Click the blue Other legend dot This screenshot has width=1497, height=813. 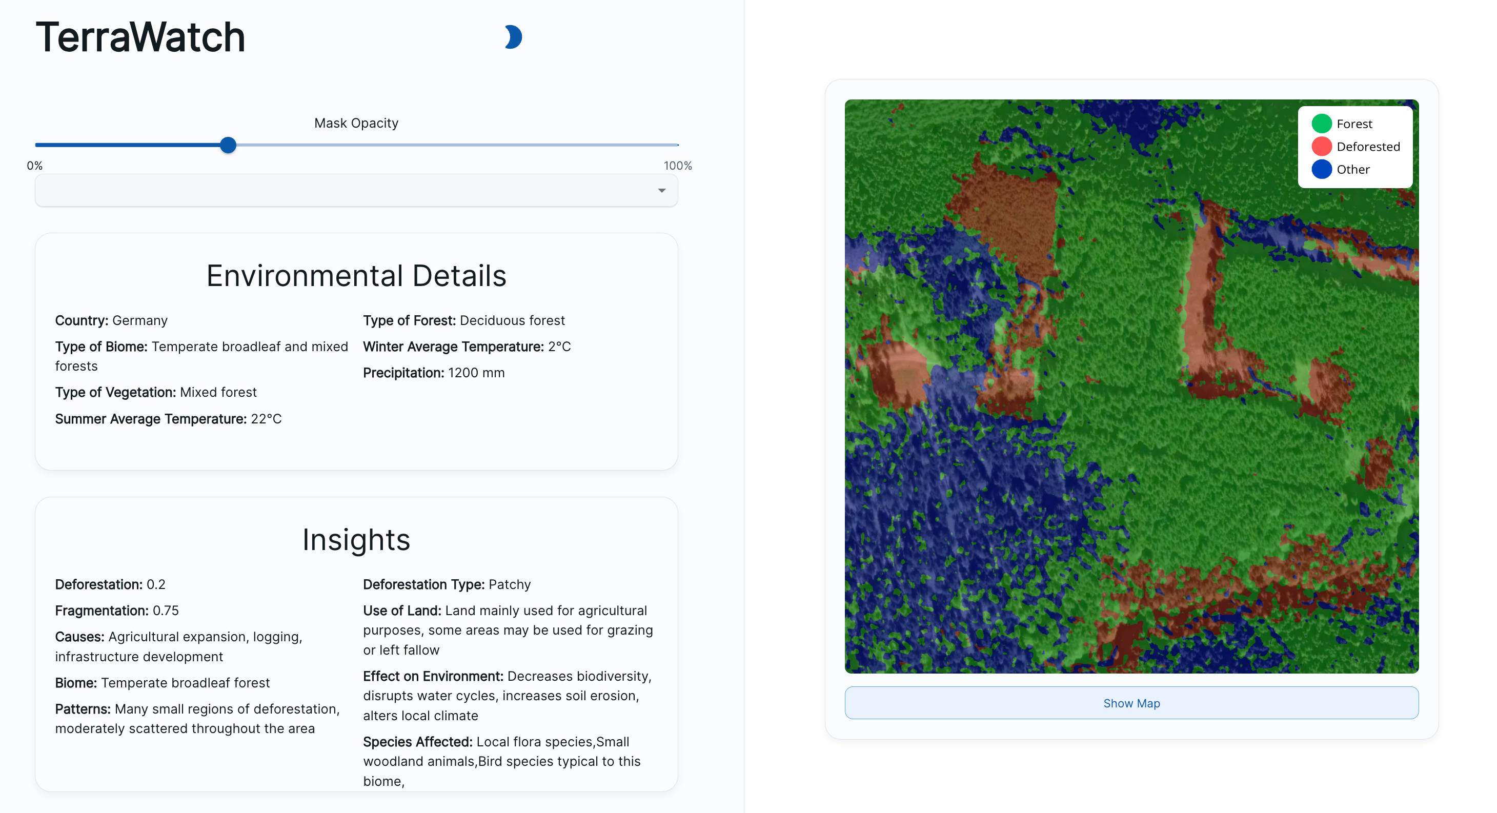pyautogui.click(x=1321, y=169)
